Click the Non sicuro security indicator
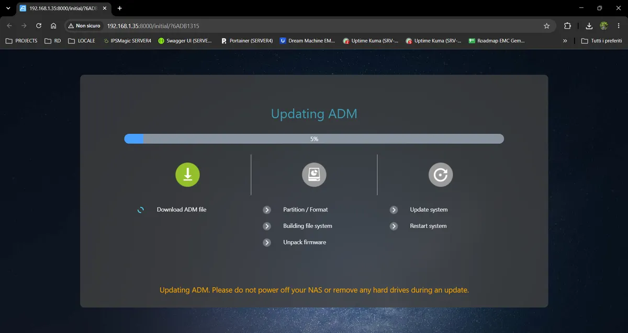This screenshot has width=628, height=333. tap(84, 26)
